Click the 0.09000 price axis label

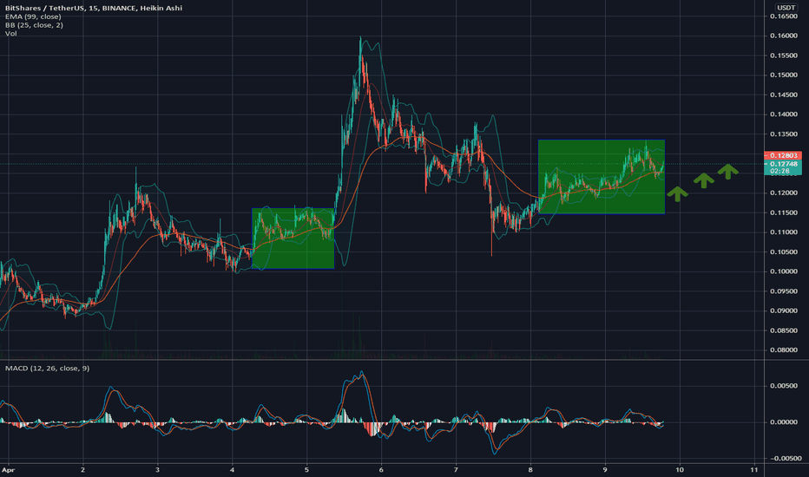tap(783, 310)
